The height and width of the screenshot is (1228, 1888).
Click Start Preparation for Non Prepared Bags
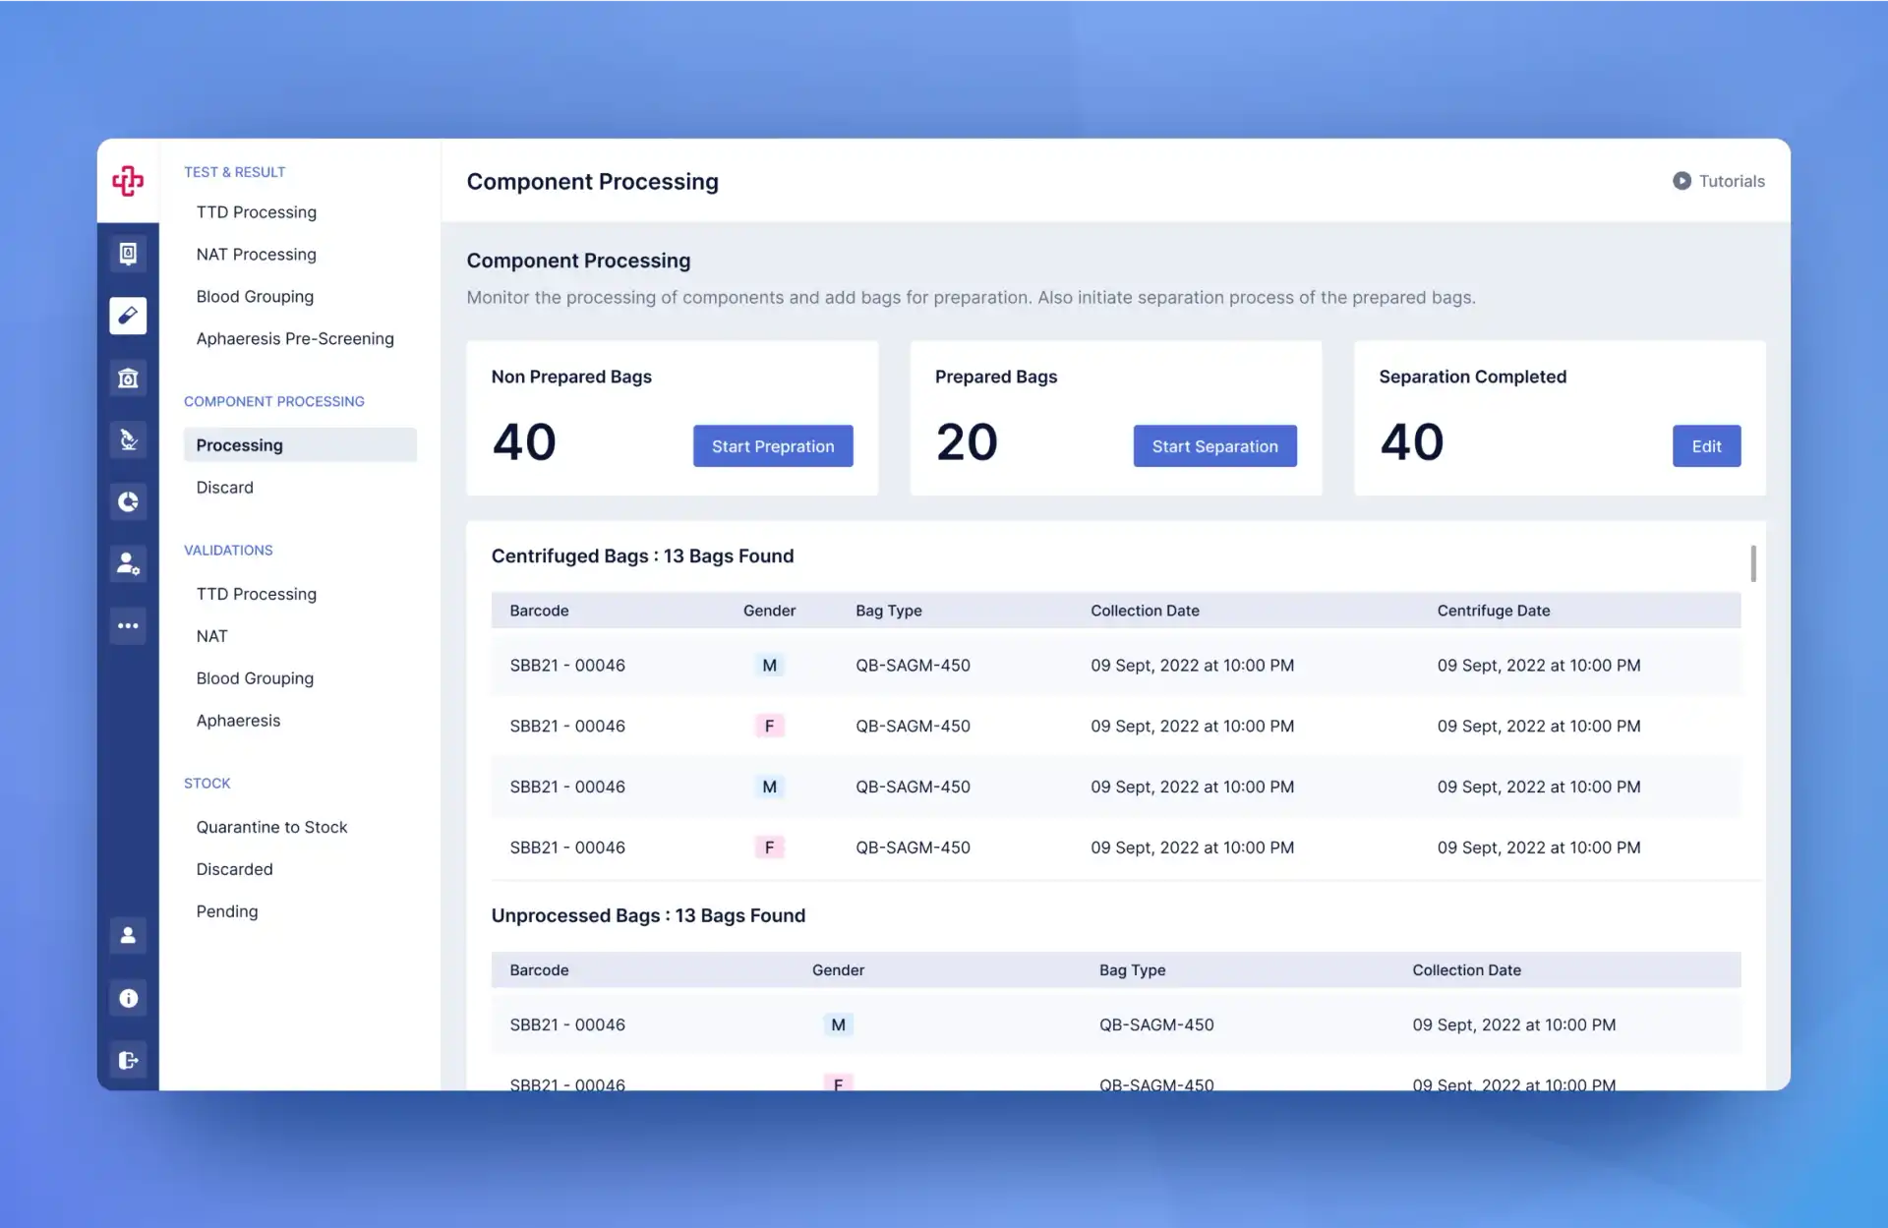773,445
